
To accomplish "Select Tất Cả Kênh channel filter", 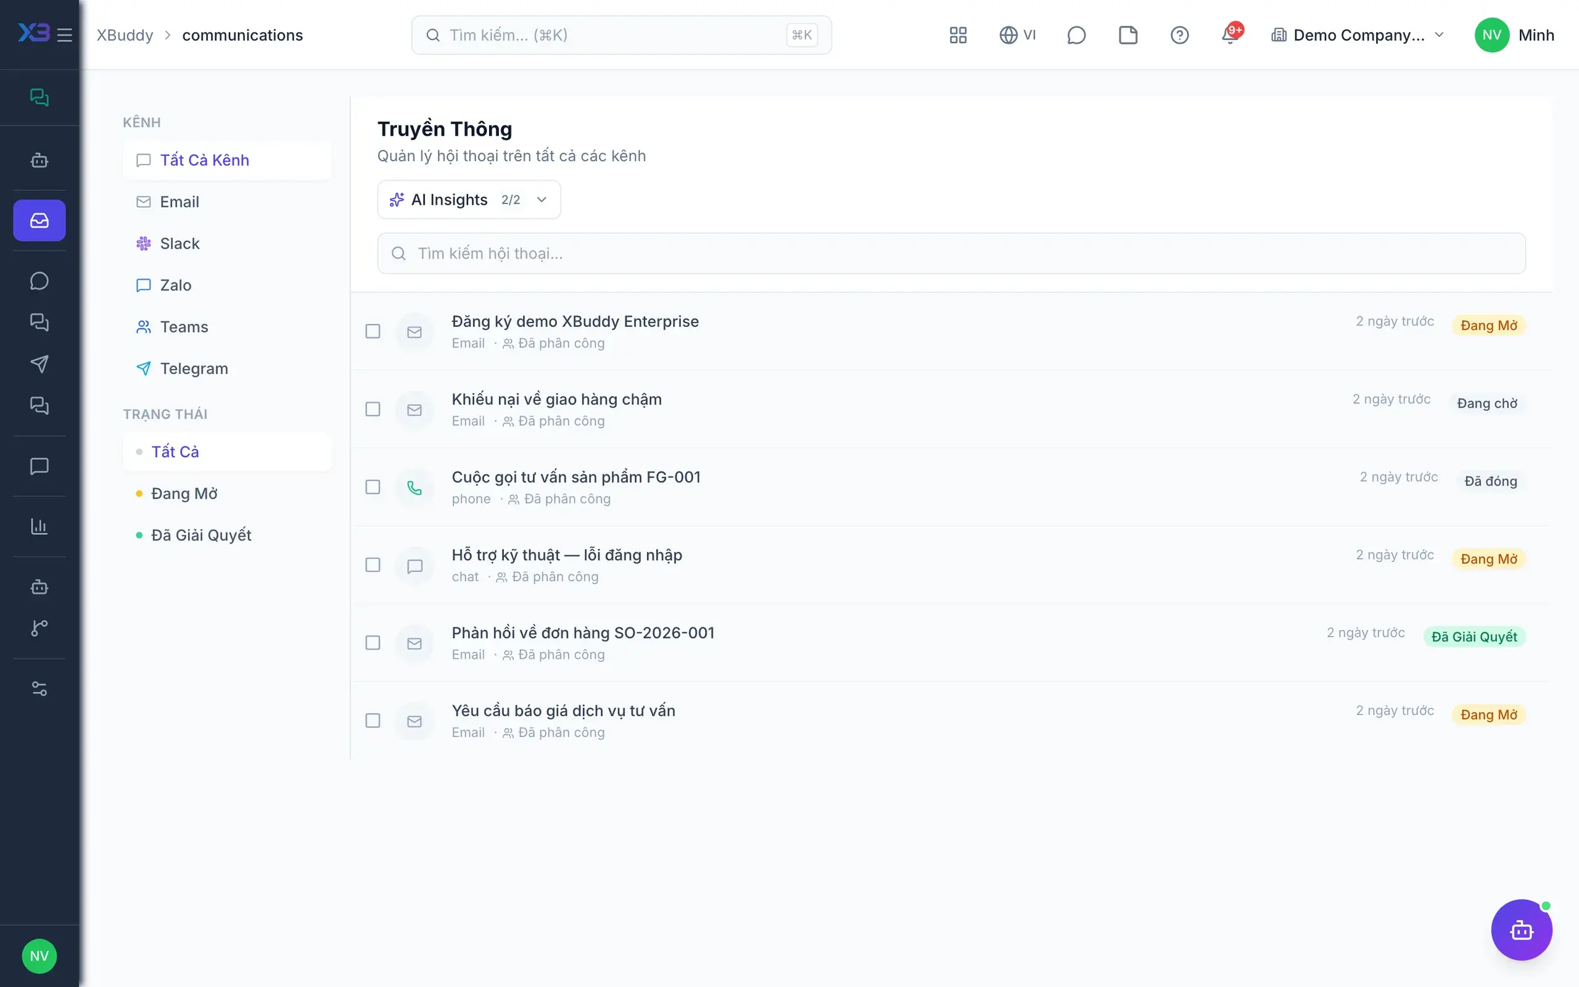I will click(227, 160).
